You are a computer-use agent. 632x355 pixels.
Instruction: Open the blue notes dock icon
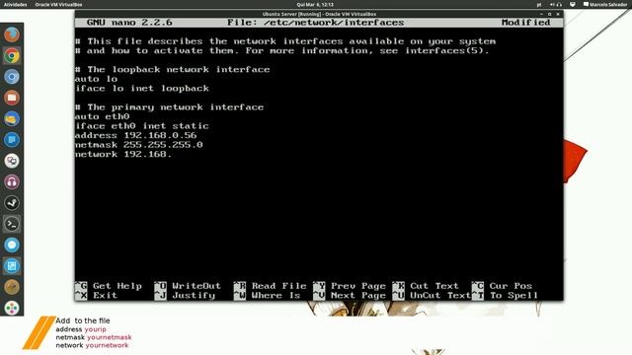tap(12, 140)
